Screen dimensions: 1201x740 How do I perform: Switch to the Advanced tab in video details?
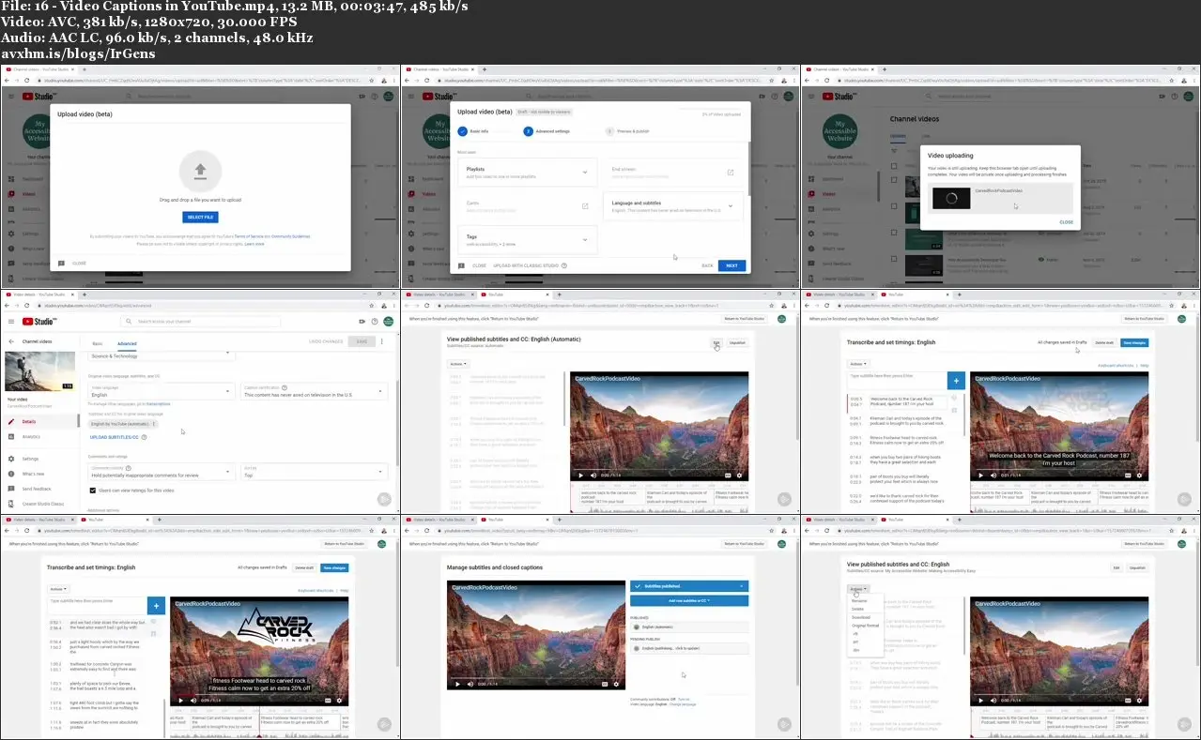point(127,343)
